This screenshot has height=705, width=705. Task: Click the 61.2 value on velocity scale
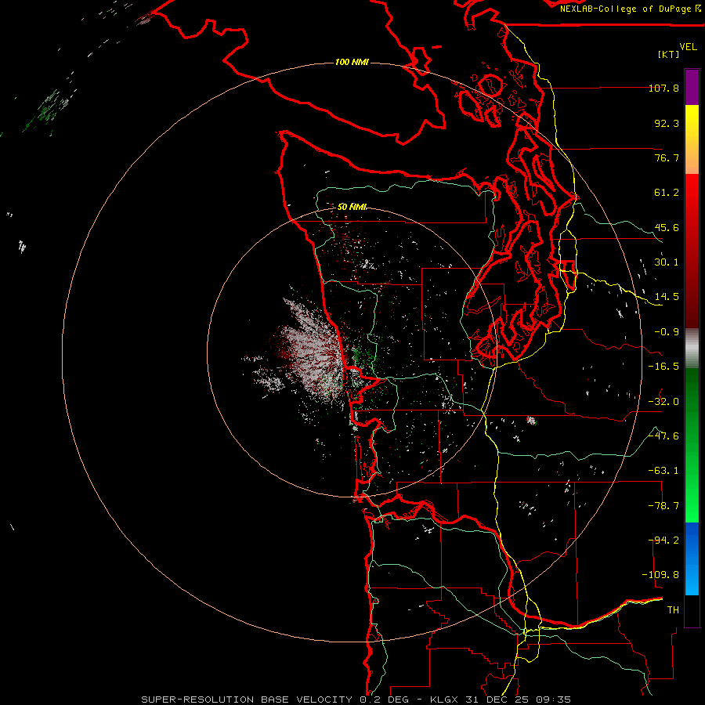point(667,193)
